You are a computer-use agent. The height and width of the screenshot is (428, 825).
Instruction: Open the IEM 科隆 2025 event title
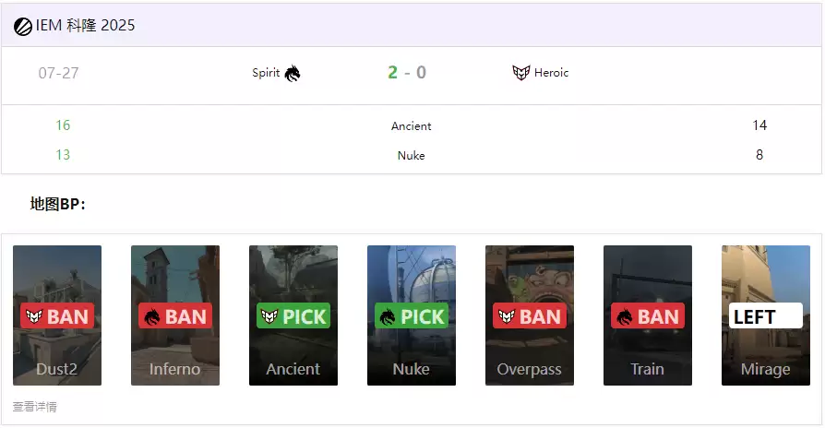(x=86, y=26)
